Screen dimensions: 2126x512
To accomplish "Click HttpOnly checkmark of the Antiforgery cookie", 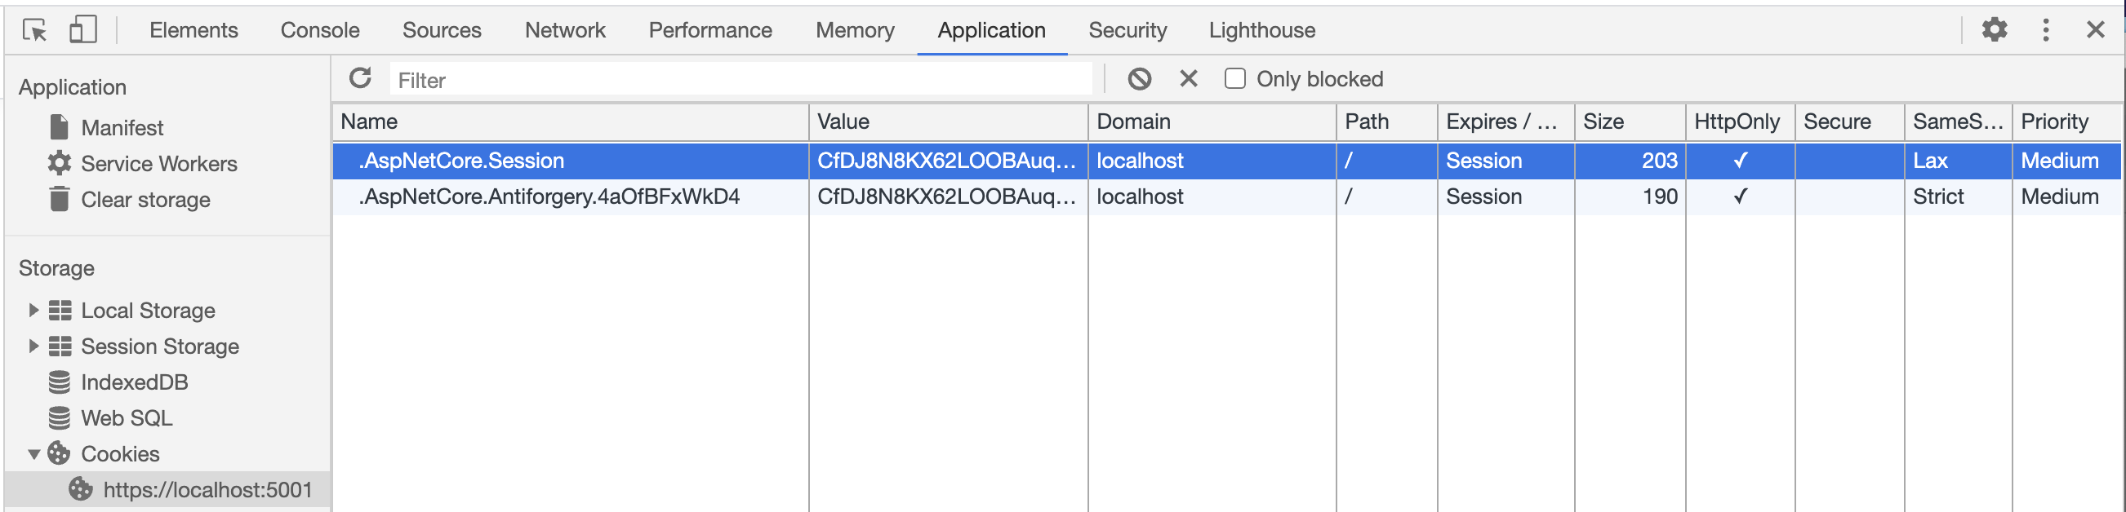I will coord(1740,197).
